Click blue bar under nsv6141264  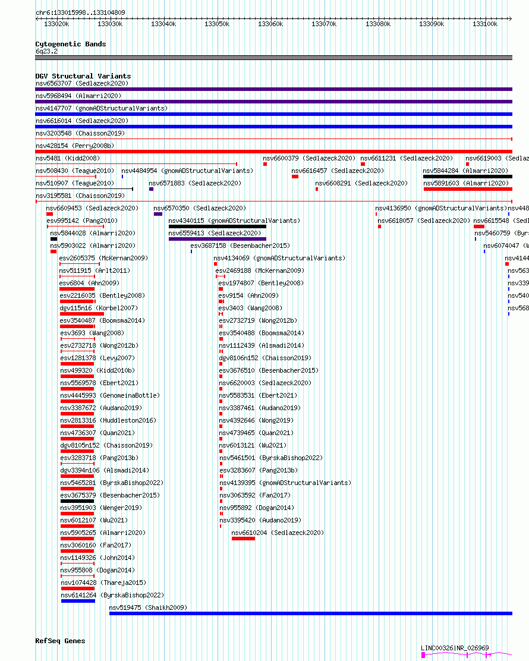(78, 601)
